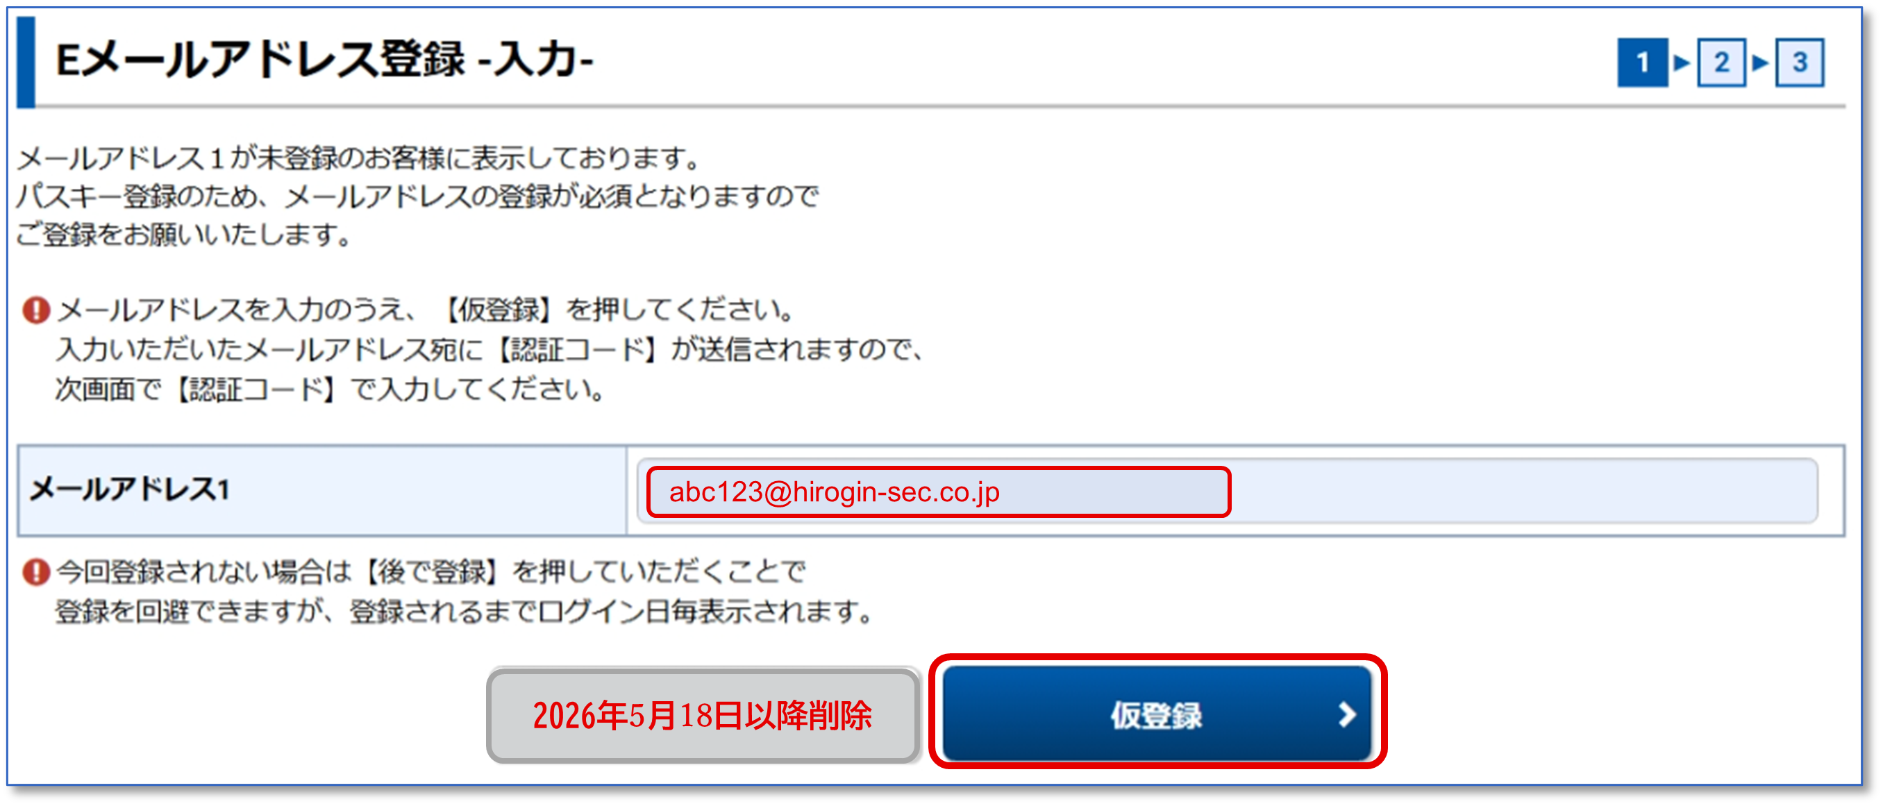Click arrow between step 1 and 2
The height and width of the screenshot is (806, 1883).
[x=1681, y=62]
